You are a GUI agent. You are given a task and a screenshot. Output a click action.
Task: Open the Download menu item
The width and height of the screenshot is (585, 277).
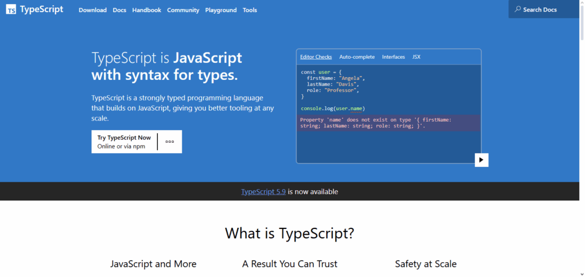(93, 10)
